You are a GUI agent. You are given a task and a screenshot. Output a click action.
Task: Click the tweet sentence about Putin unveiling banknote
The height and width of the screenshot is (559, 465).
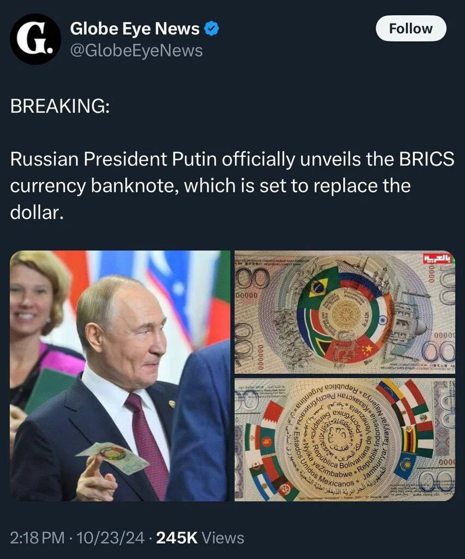232,186
